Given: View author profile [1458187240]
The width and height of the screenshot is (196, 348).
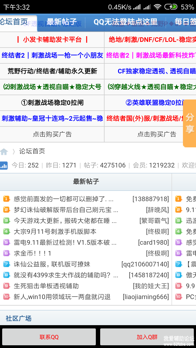Looking at the screenshot, I should click(149, 275).
